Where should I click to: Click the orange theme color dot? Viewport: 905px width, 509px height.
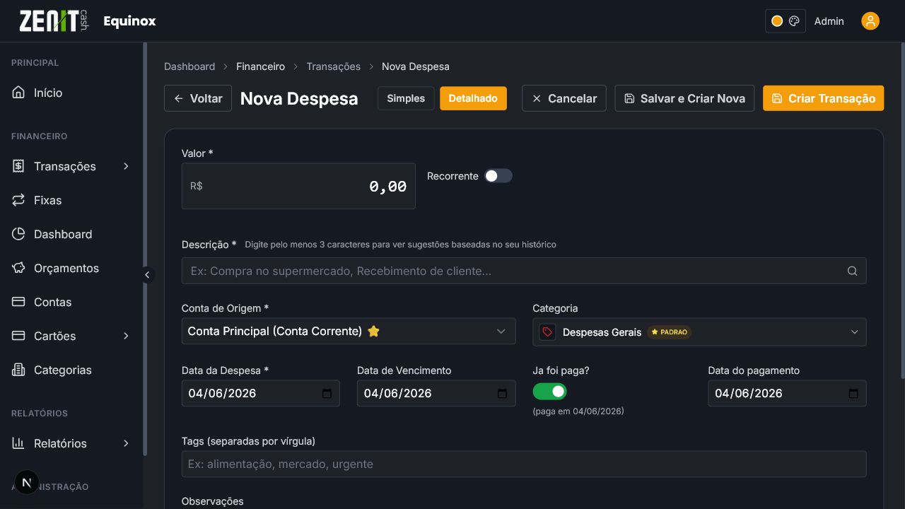pyautogui.click(x=777, y=21)
